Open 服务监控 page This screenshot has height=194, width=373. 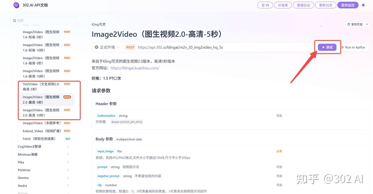pyautogui.click(x=348, y=5)
